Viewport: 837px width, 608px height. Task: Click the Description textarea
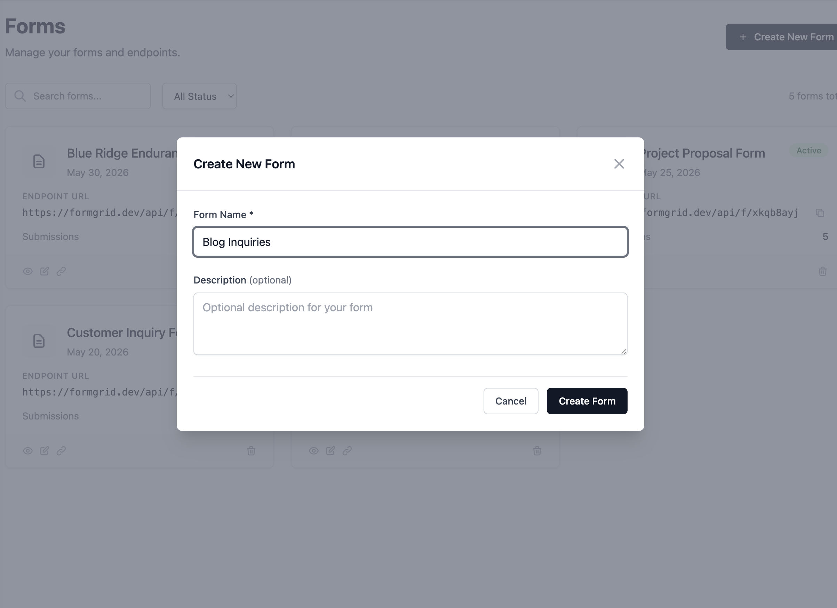pos(410,324)
